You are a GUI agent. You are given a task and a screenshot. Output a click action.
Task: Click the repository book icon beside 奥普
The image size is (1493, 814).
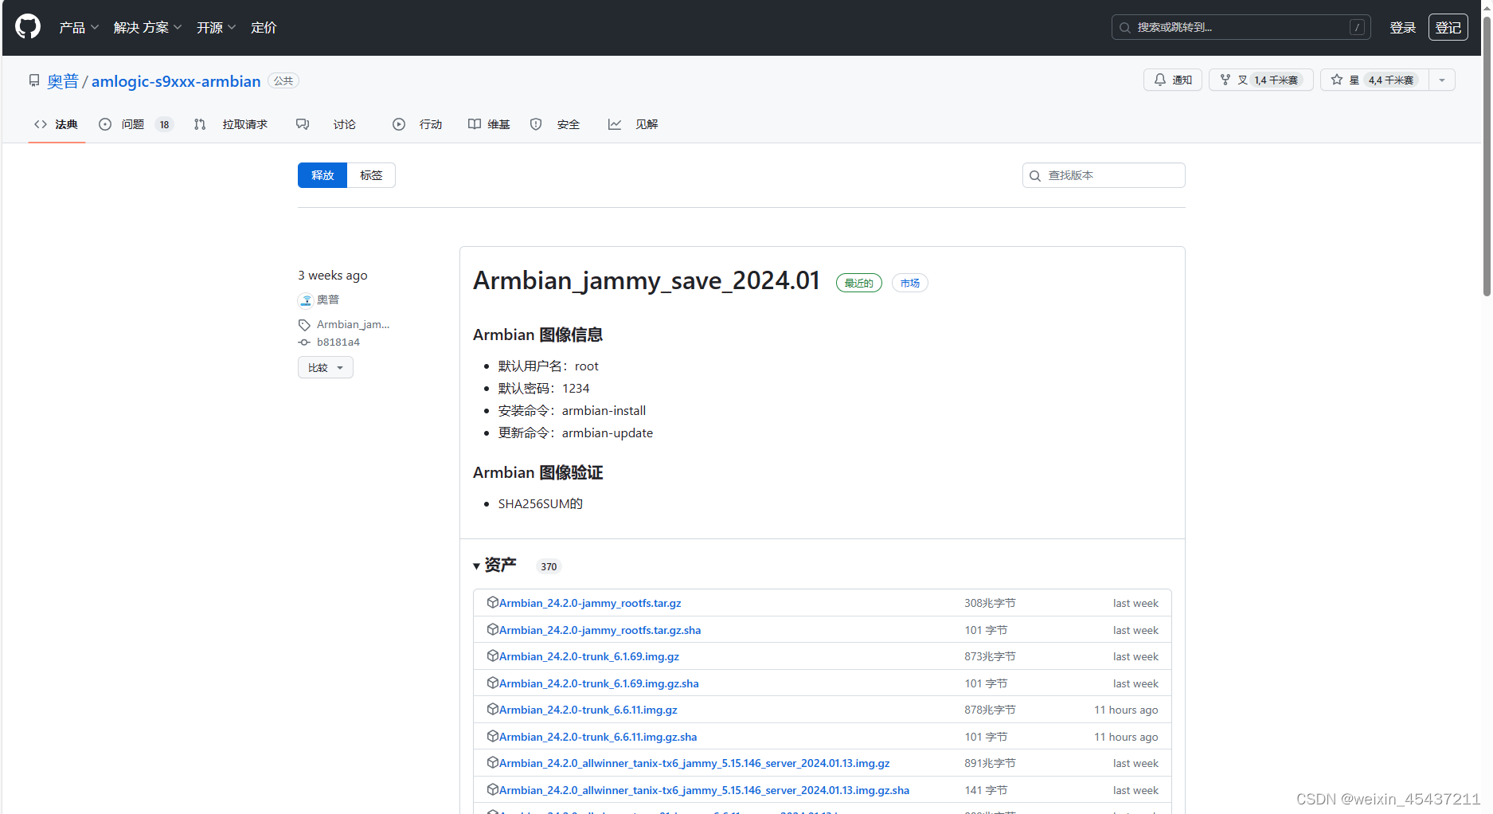[x=34, y=80]
